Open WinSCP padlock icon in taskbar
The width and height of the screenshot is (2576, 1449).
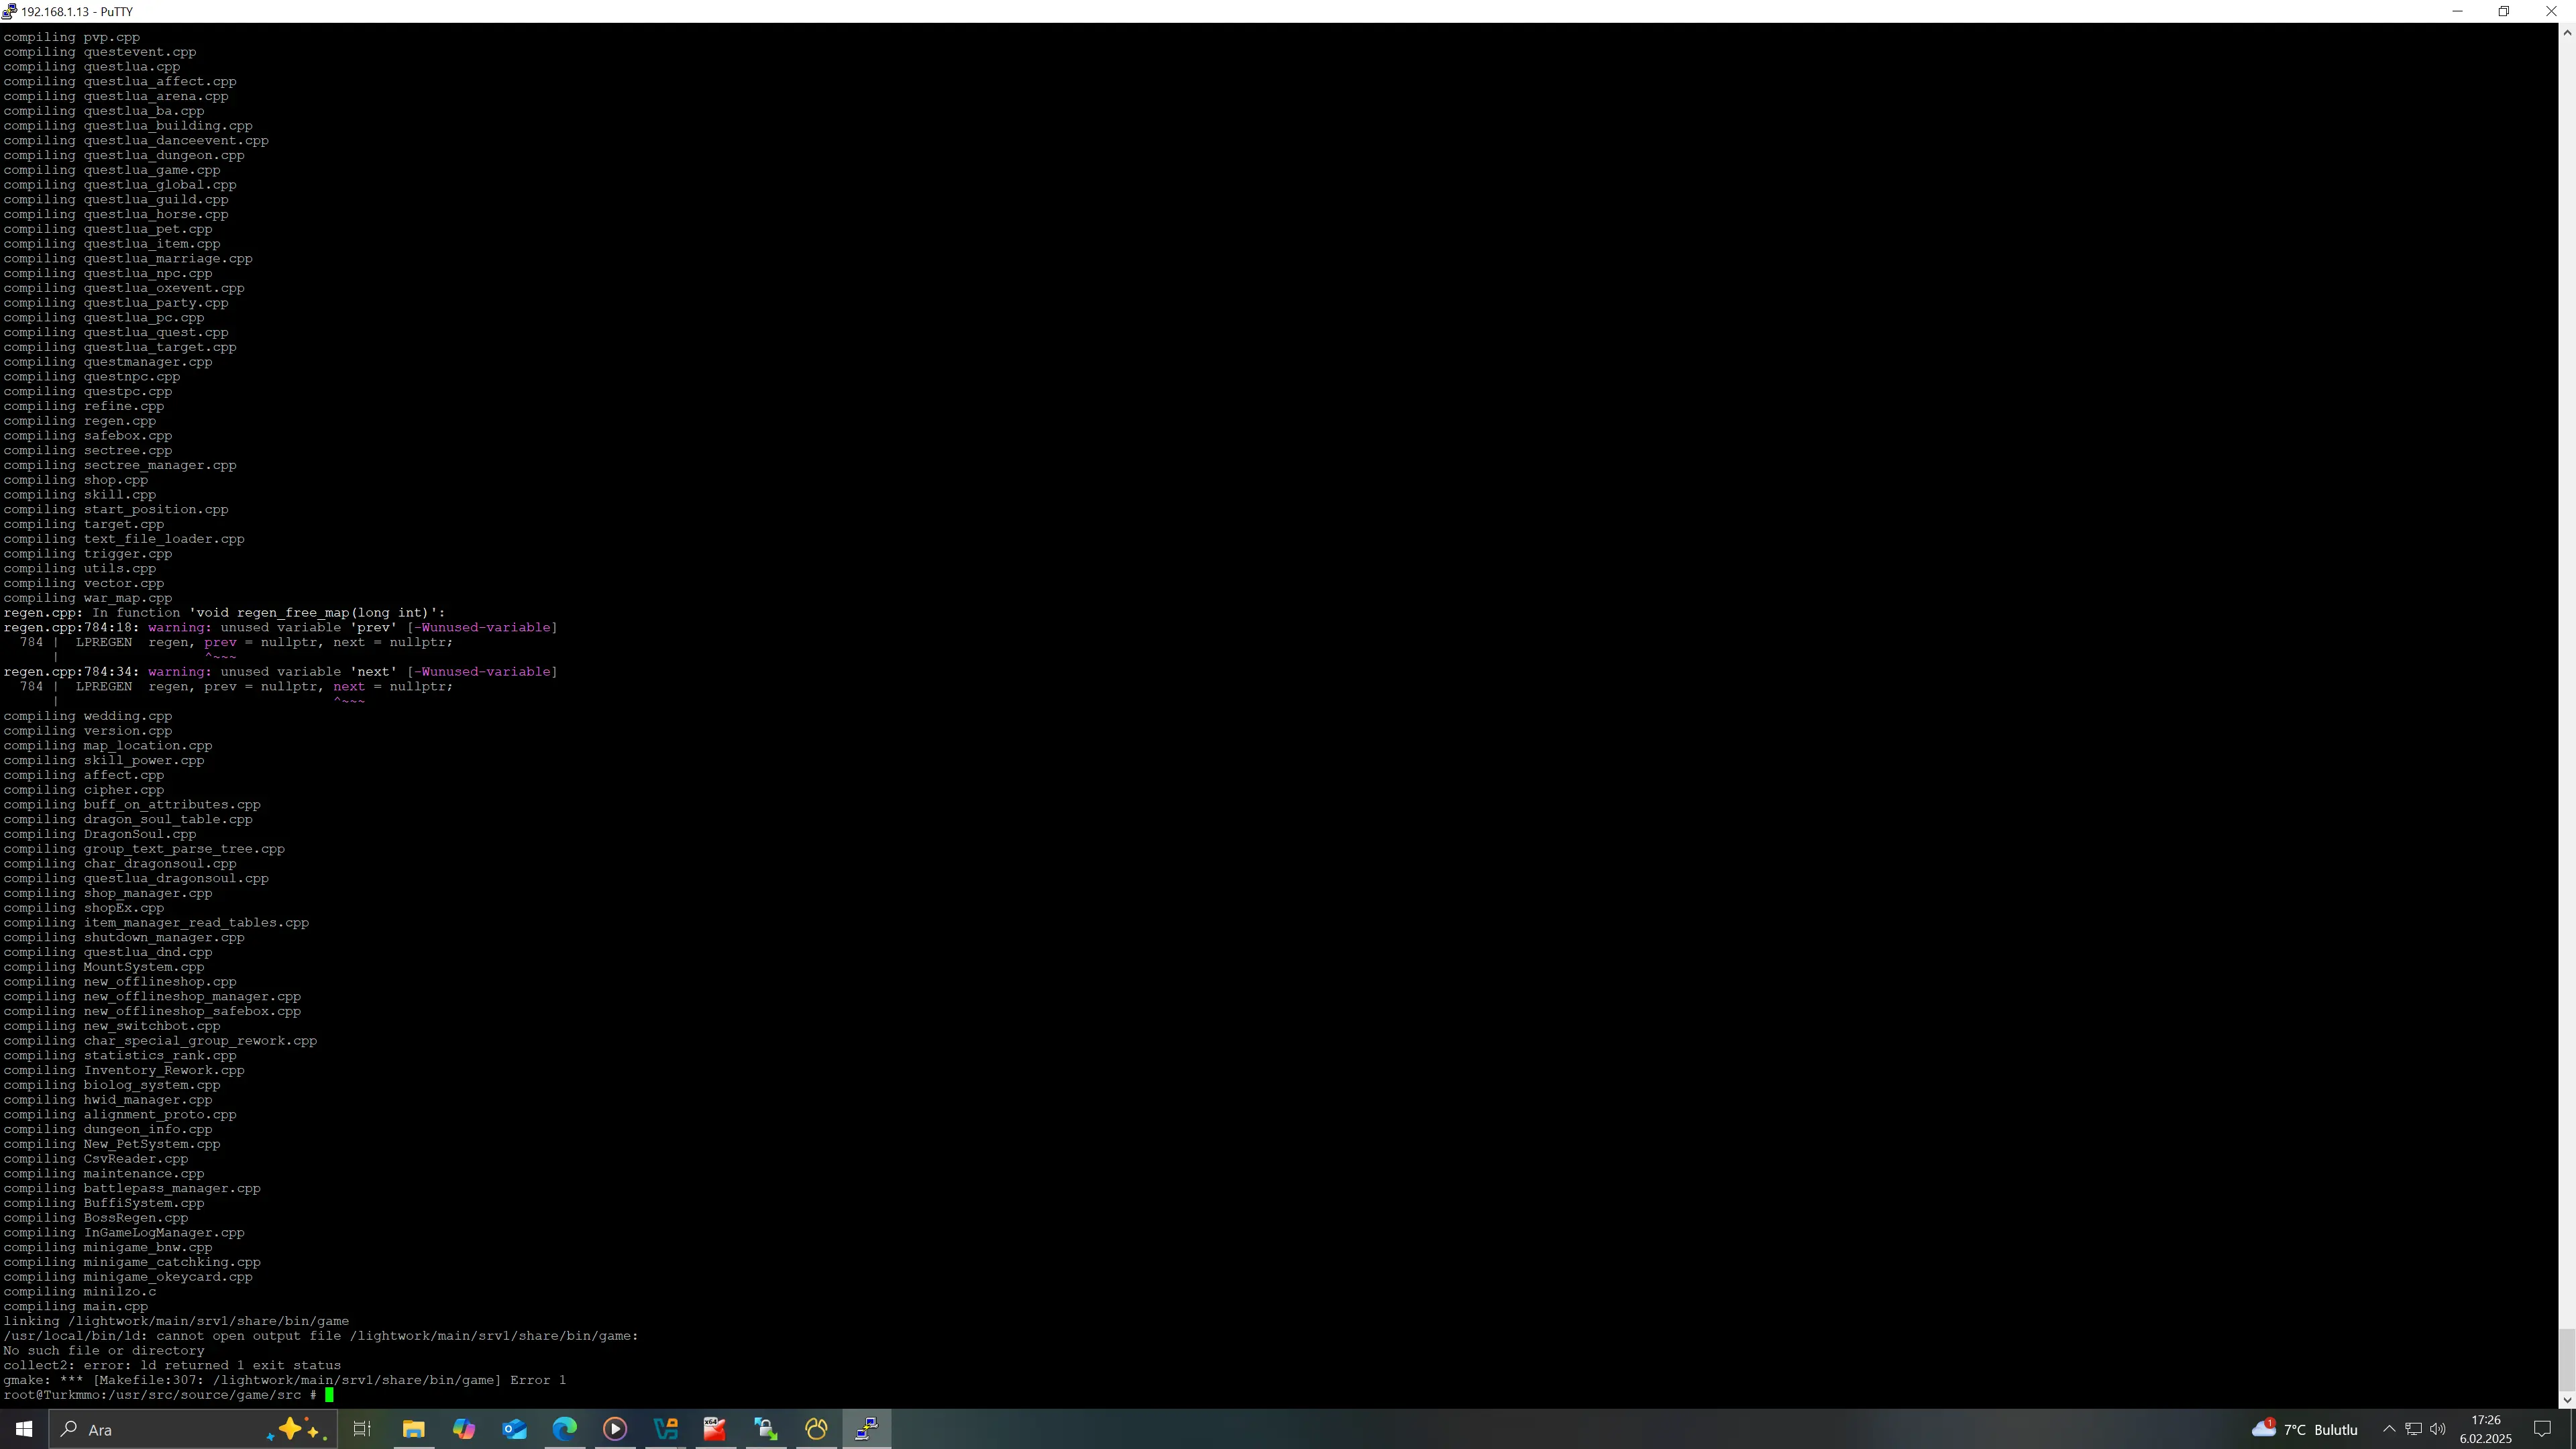tap(766, 1429)
